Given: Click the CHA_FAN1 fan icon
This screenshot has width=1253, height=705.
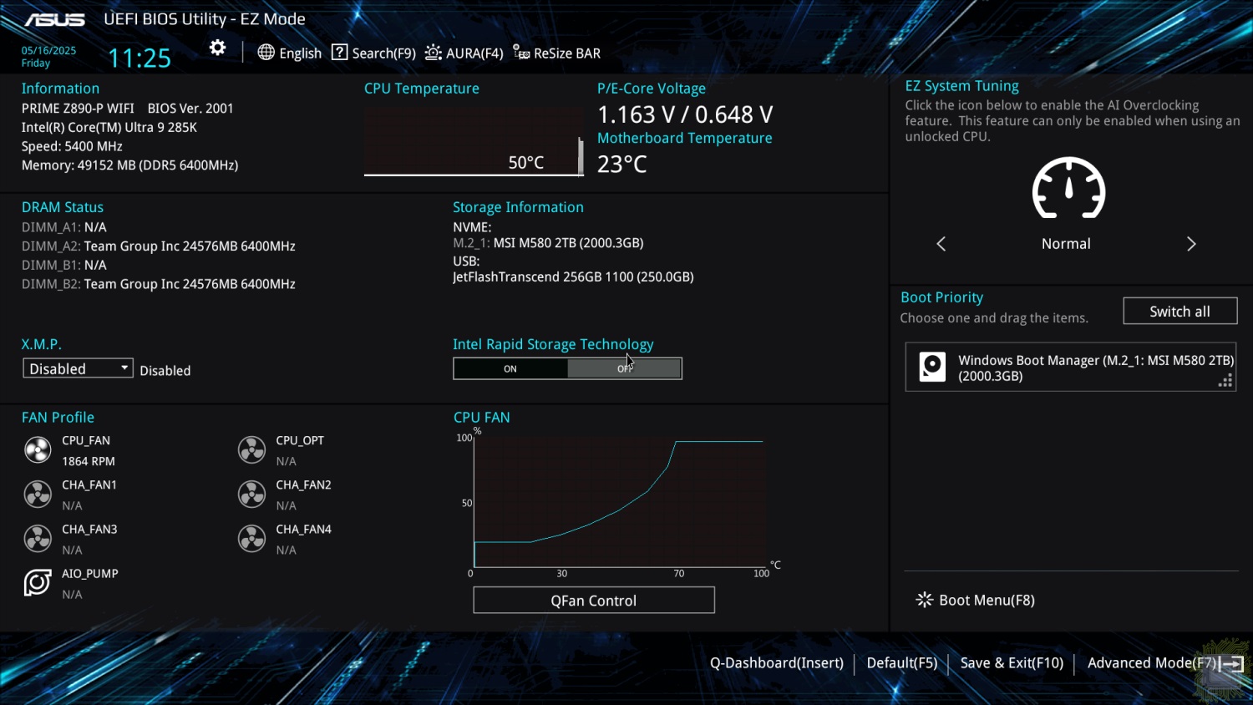Looking at the screenshot, I should pyautogui.click(x=38, y=495).
